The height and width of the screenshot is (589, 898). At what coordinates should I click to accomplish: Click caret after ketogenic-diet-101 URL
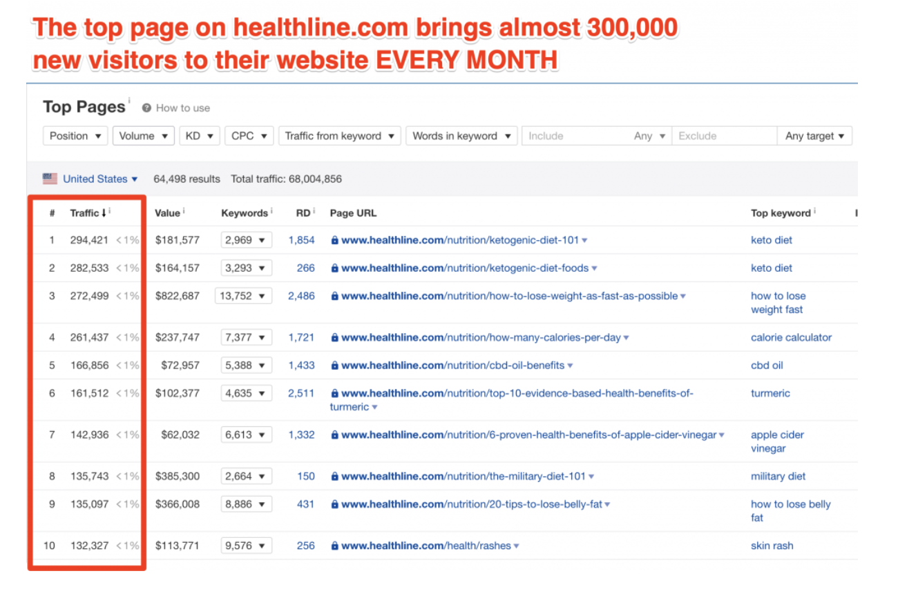tap(584, 241)
